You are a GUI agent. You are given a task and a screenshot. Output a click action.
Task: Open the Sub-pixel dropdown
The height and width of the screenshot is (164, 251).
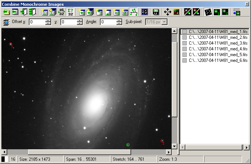coord(164,22)
